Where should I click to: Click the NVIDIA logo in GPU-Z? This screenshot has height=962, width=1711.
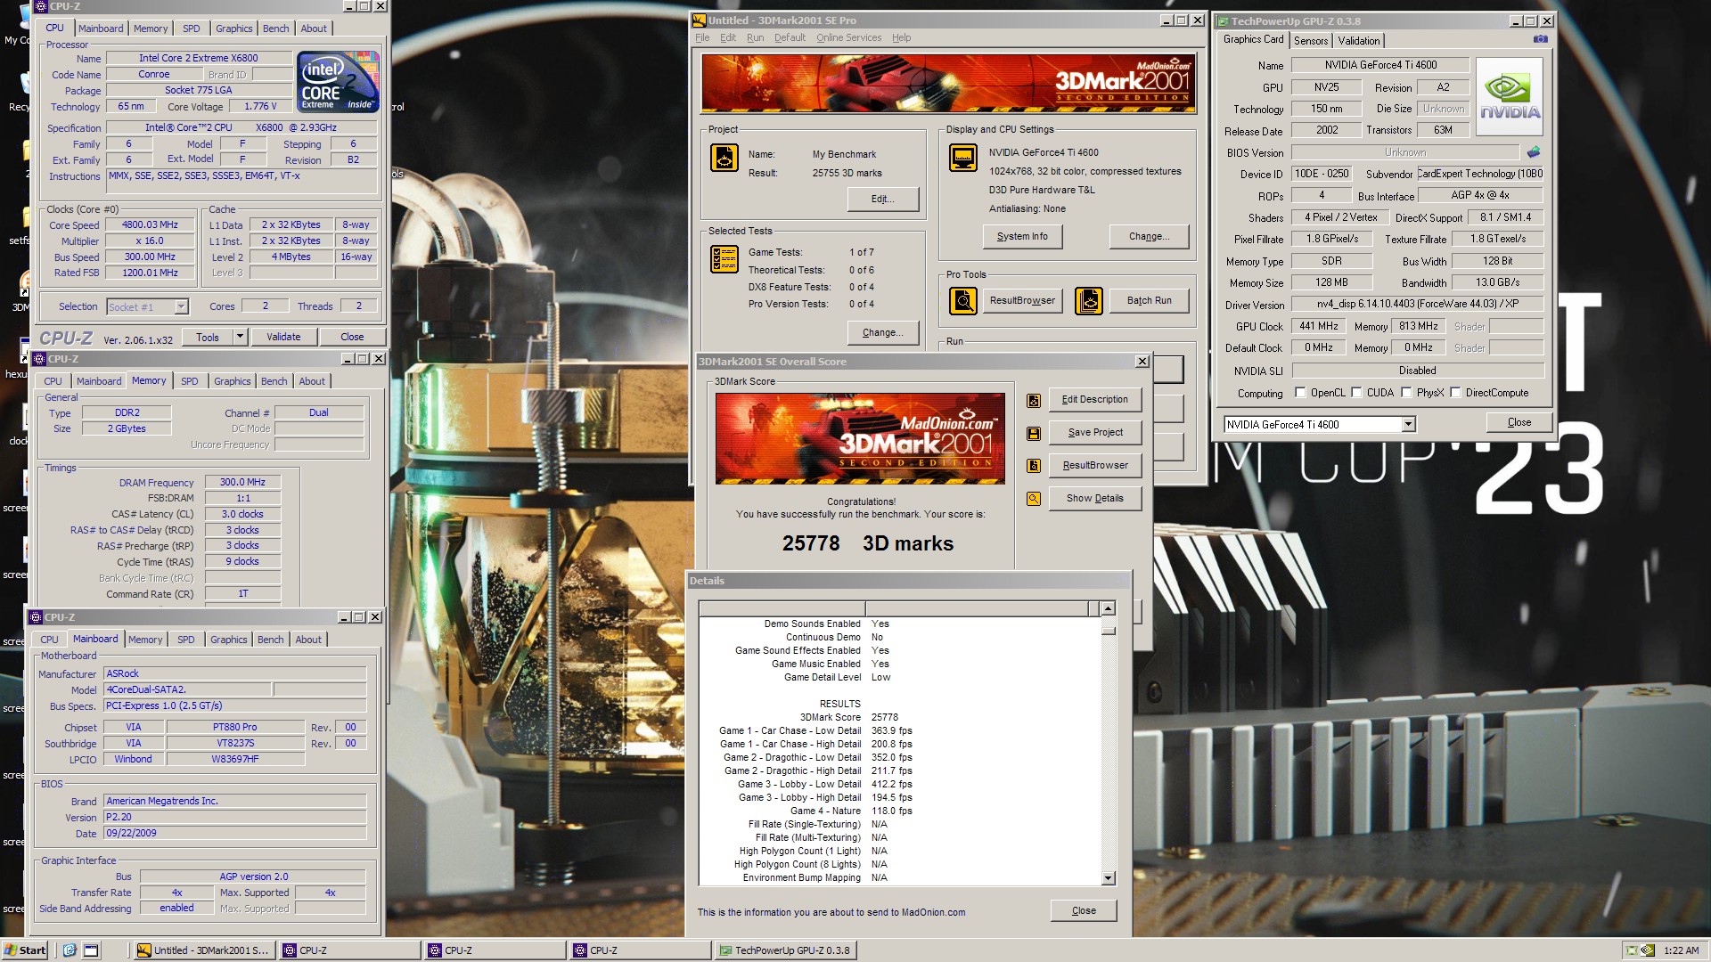(x=1510, y=97)
